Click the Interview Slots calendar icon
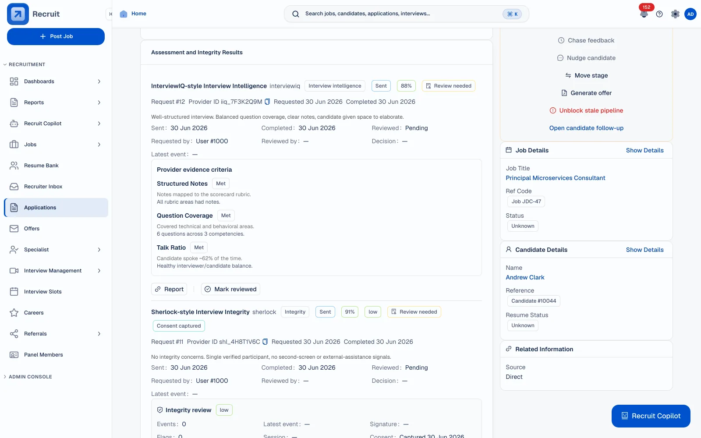 click(x=14, y=292)
